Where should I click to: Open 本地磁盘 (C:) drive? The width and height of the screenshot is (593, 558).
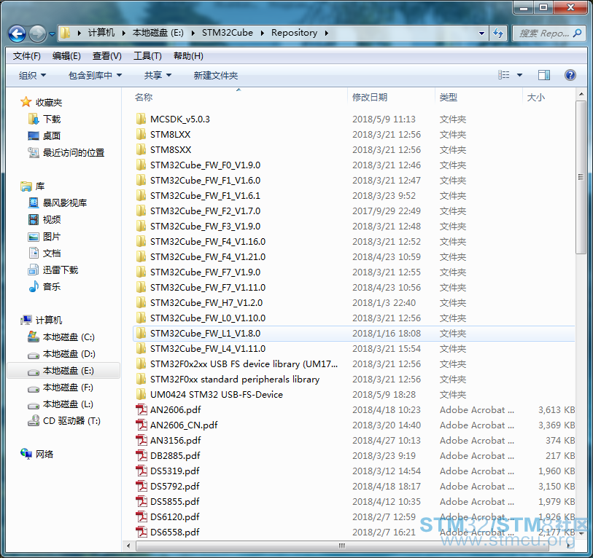coord(69,337)
